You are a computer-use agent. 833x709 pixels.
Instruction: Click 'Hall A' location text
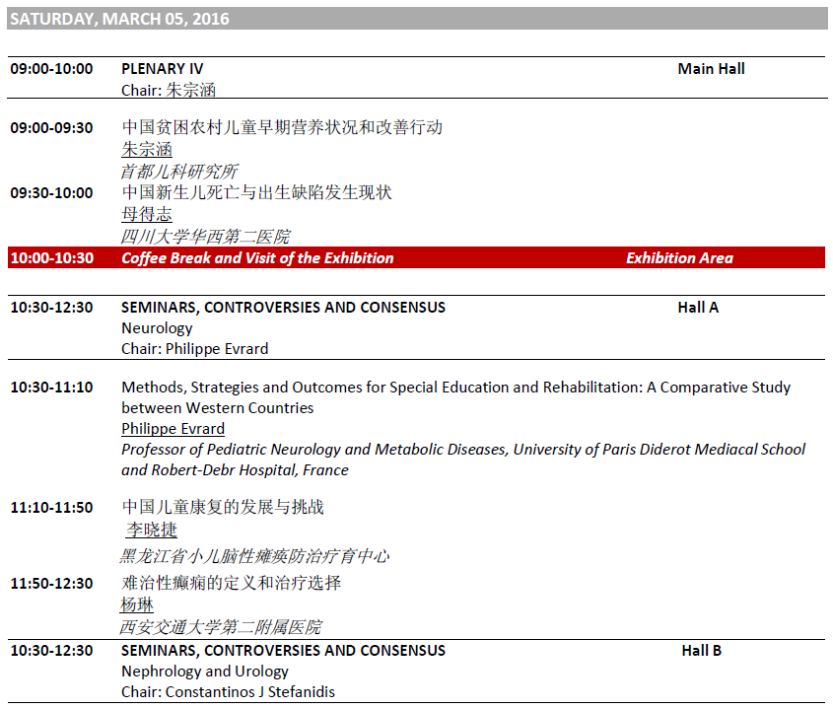point(698,308)
